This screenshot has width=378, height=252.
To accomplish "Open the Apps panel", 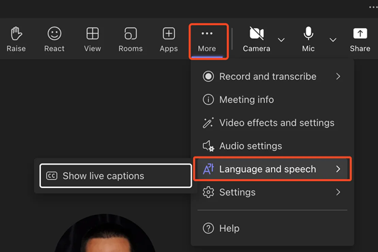I will 169,39.
